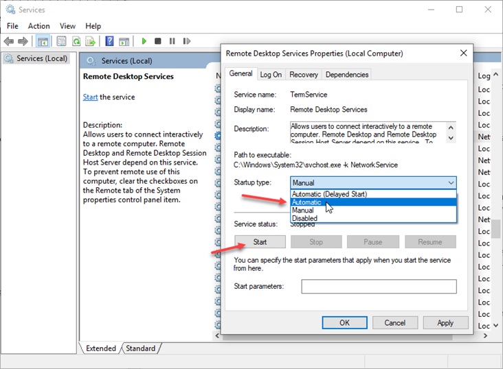503x369 pixels.
Task: Switch to the Log On tab
Action: pos(271,74)
